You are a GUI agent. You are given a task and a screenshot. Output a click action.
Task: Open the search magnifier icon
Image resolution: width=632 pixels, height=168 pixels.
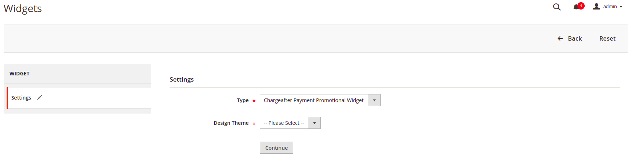[x=557, y=7]
